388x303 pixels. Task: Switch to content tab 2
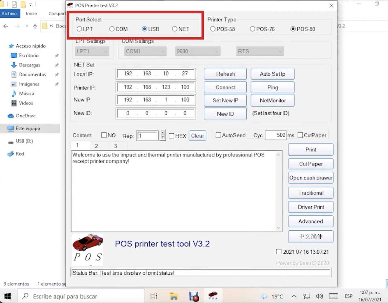(96, 146)
